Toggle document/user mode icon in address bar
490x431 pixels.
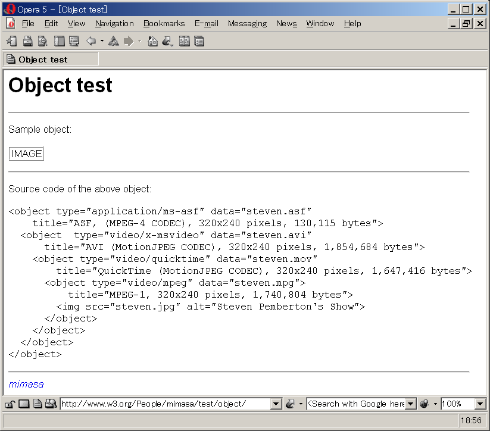click(x=37, y=404)
